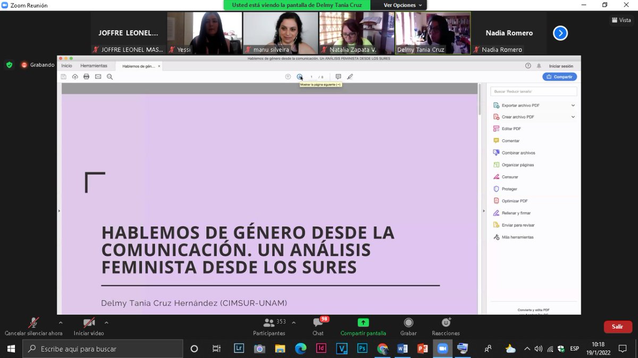638x358 pixels.
Task: Go to previous page arrow in Acrobat
Action: click(x=288, y=76)
